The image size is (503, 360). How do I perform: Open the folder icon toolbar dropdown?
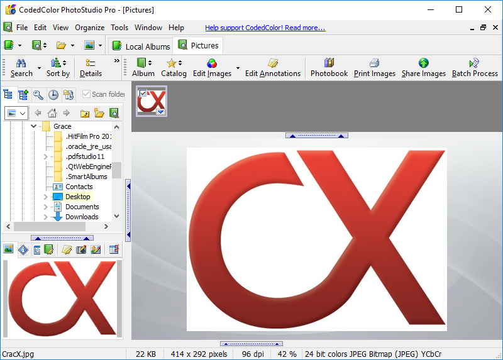[x=72, y=45]
